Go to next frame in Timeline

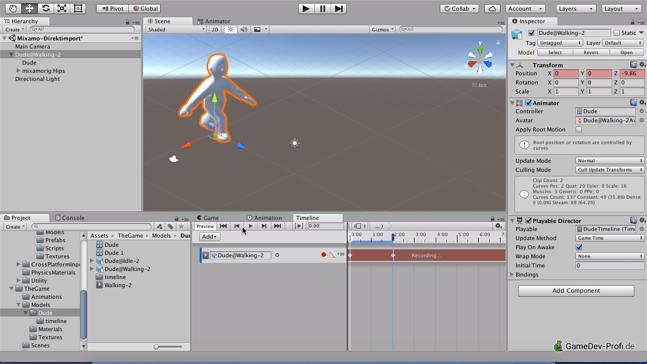click(x=264, y=226)
